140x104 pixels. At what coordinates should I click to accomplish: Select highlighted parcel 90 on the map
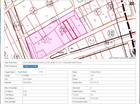click(70, 30)
